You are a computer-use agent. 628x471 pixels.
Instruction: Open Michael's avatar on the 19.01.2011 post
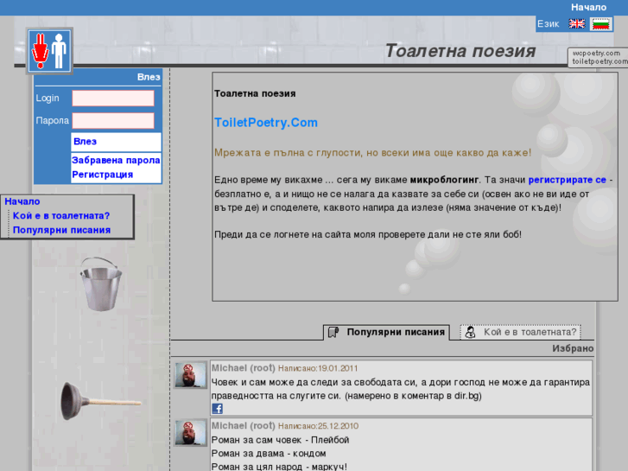tap(190, 375)
